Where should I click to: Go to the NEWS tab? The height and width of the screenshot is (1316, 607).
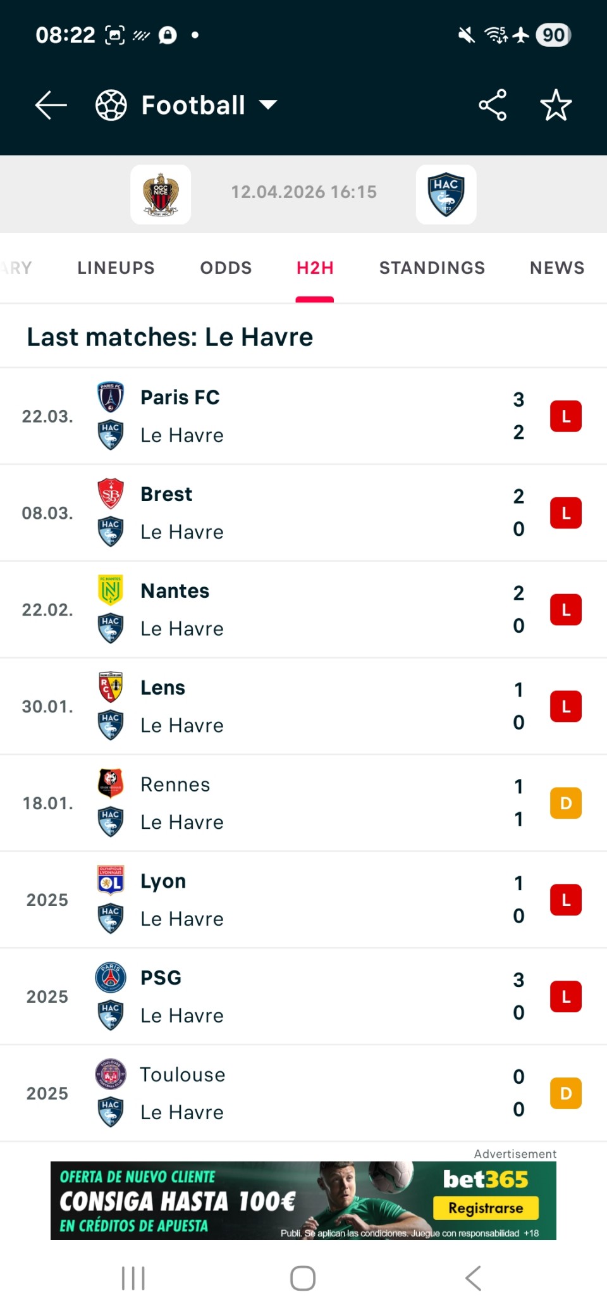[x=557, y=268]
